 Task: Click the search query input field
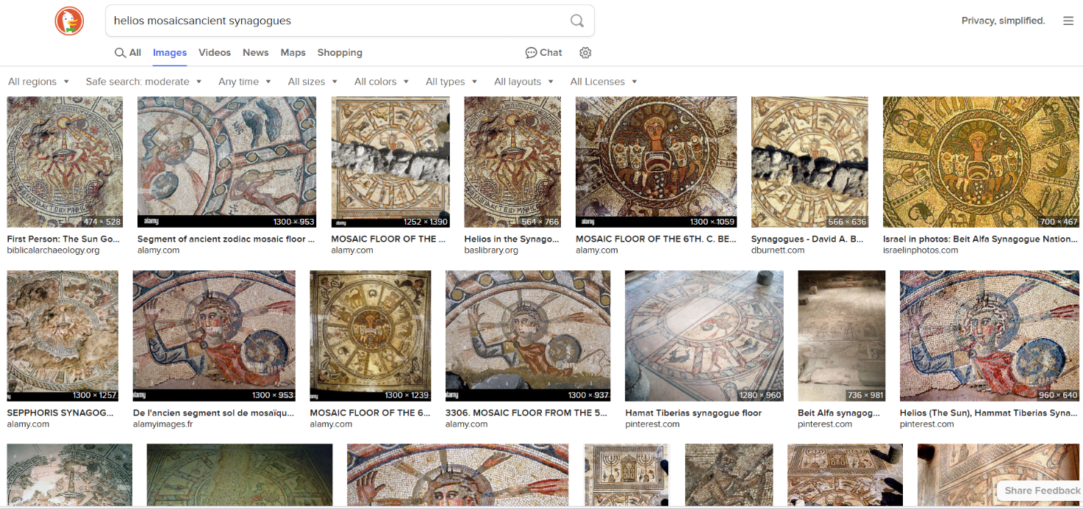coord(338,21)
